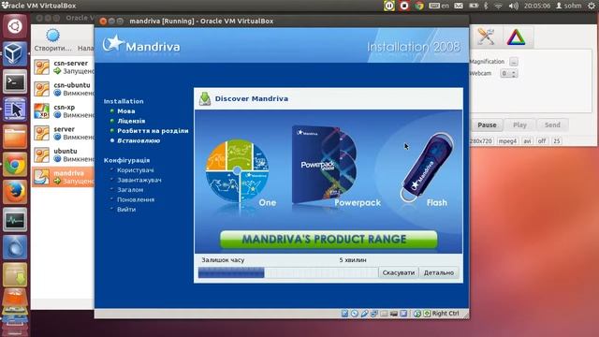Open the sound volume indicator
The image size is (599, 337).
click(x=514, y=6)
